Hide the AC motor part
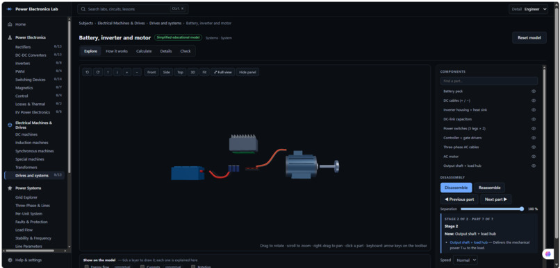 coord(534,157)
